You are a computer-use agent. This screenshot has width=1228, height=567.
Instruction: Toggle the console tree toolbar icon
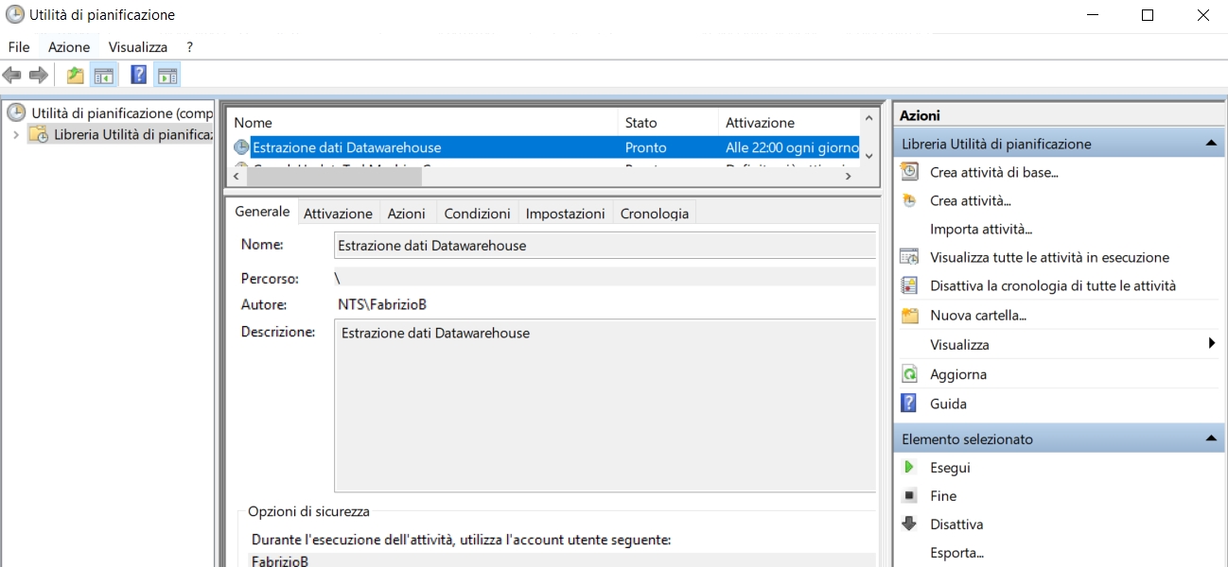103,76
